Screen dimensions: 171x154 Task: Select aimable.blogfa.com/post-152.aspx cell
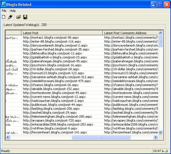(62, 89)
